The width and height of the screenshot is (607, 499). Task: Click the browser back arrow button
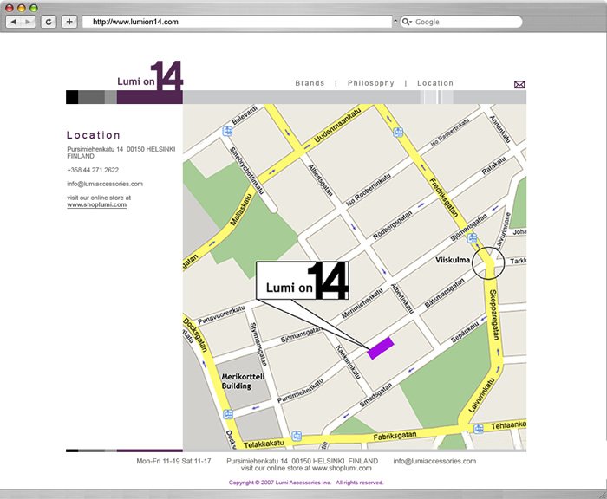[14, 22]
